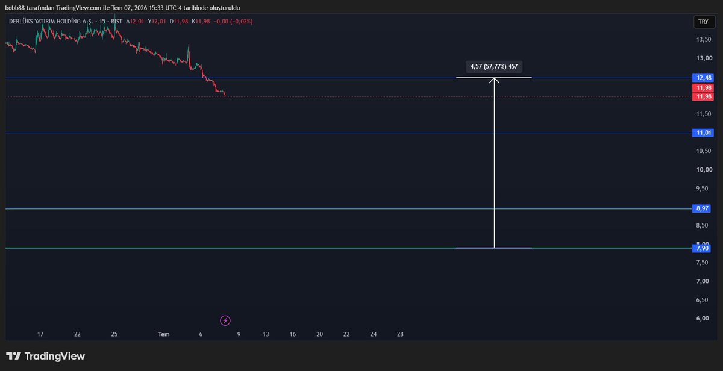Click date 20 on time axis
The width and height of the screenshot is (723, 371).
319,334
